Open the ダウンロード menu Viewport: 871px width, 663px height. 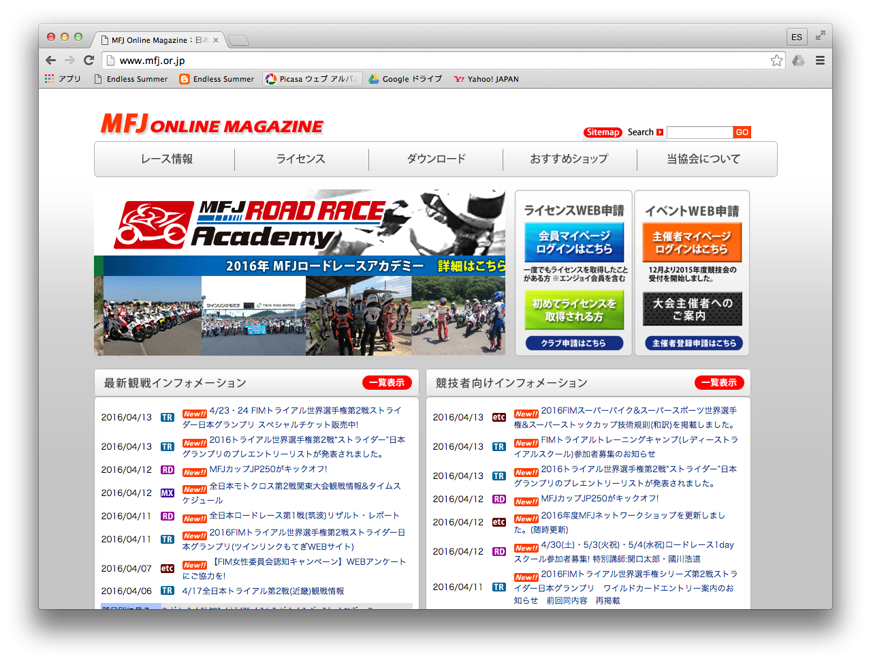[437, 159]
